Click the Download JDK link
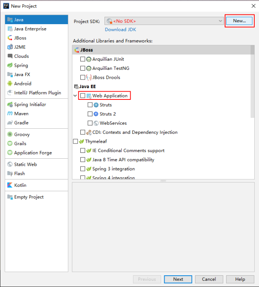This screenshot has width=259, height=287. [121, 30]
